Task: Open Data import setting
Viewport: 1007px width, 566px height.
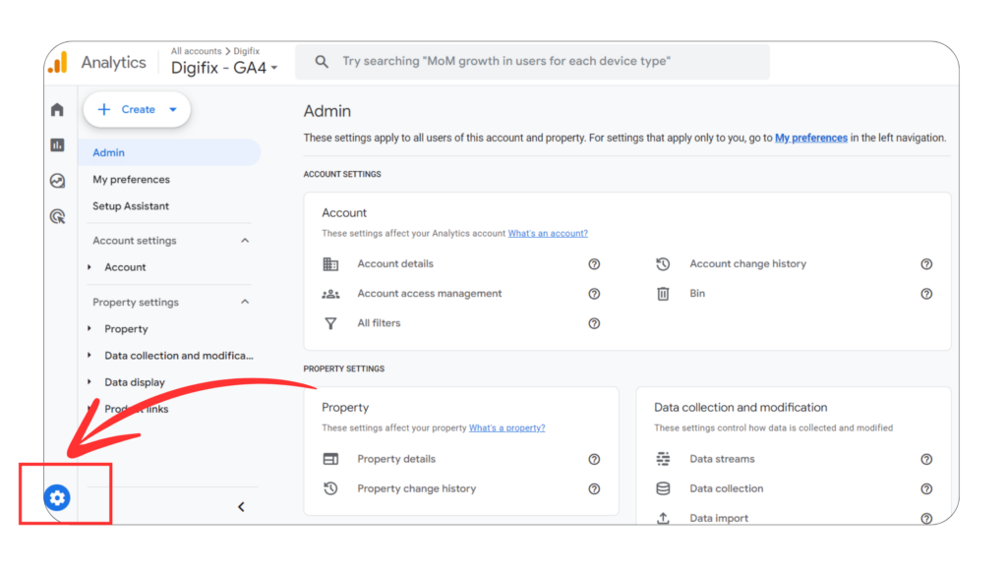Action: point(719,518)
